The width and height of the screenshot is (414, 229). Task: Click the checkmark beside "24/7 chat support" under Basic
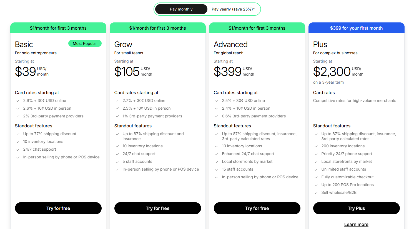(x=18, y=149)
